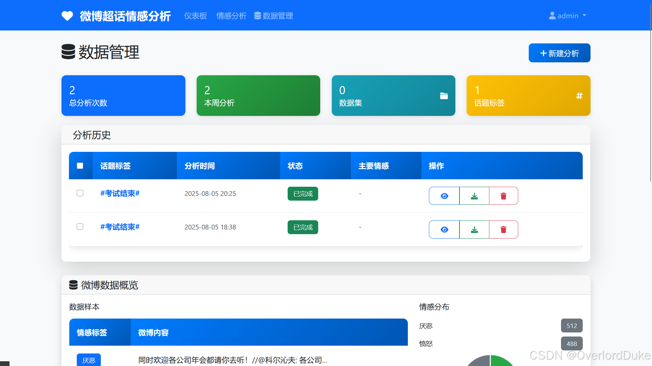Click the 愤怒 label in 情感分布

tap(426, 344)
